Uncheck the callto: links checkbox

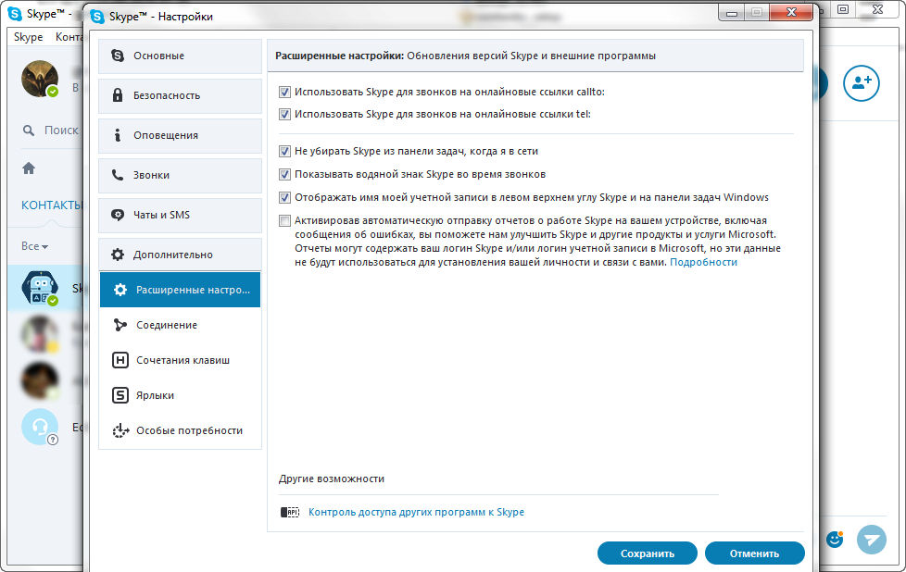[x=284, y=93]
